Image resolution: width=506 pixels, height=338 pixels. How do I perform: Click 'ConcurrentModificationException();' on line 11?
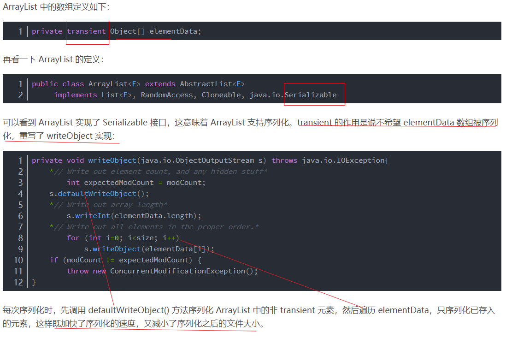tap(184, 271)
